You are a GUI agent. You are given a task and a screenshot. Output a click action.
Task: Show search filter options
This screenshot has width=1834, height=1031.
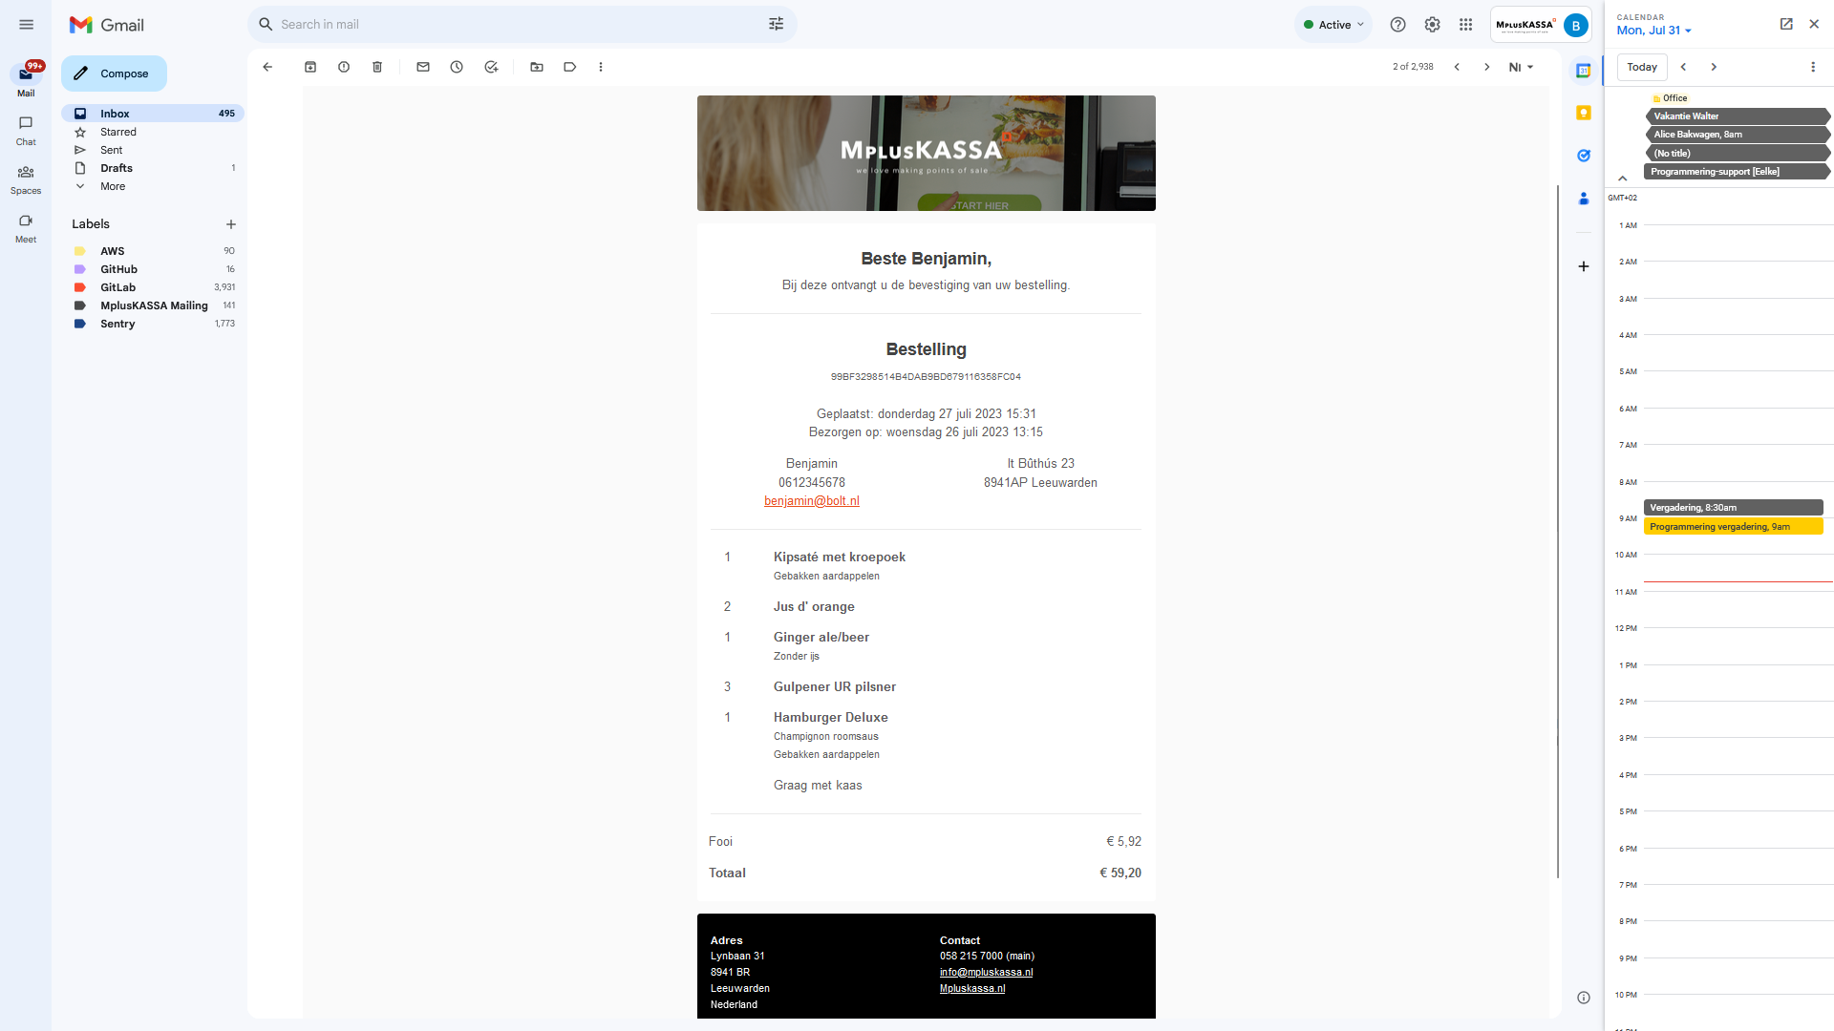pos(776,24)
